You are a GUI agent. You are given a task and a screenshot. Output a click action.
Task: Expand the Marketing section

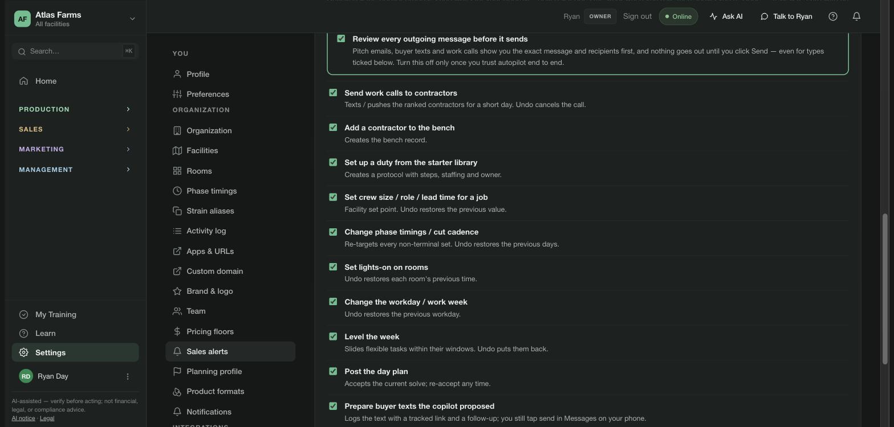(x=75, y=149)
